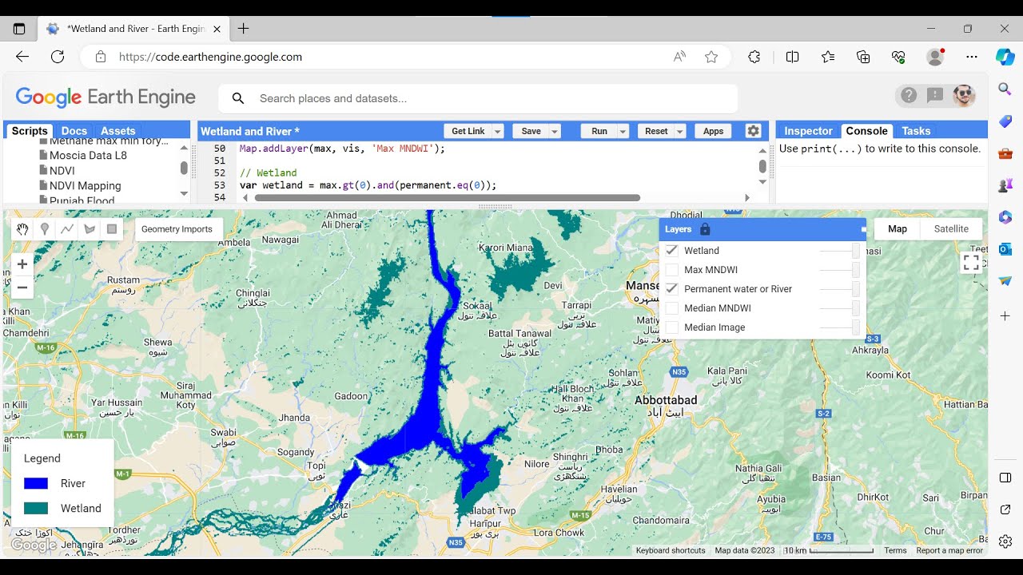Click the Get Link button
Image resolution: width=1023 pixels, height=575 pixels.
coord(468,132)
